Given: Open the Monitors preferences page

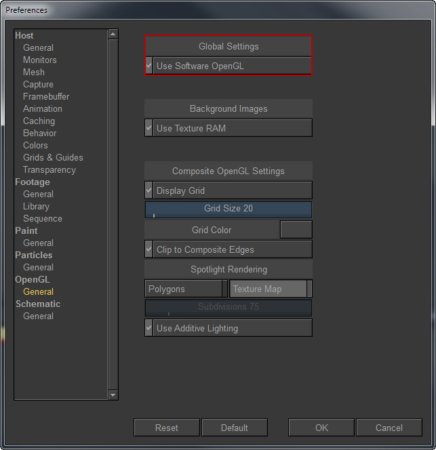Looking at the screenshot, I should coord(39,60).
